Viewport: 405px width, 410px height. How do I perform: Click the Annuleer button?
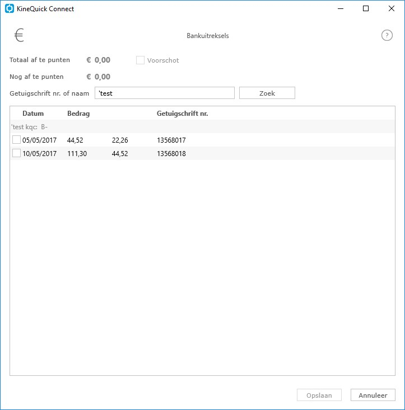[373, 395]
